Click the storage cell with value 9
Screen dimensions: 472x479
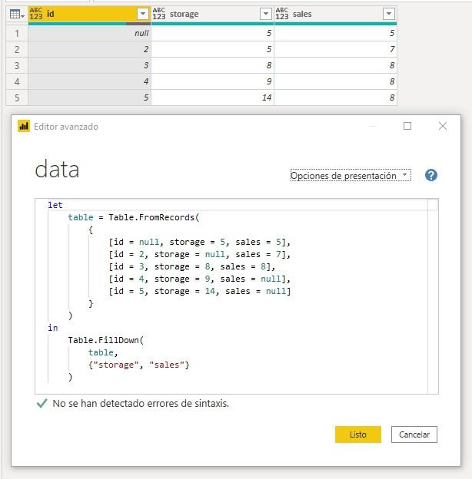pos(213,81)
